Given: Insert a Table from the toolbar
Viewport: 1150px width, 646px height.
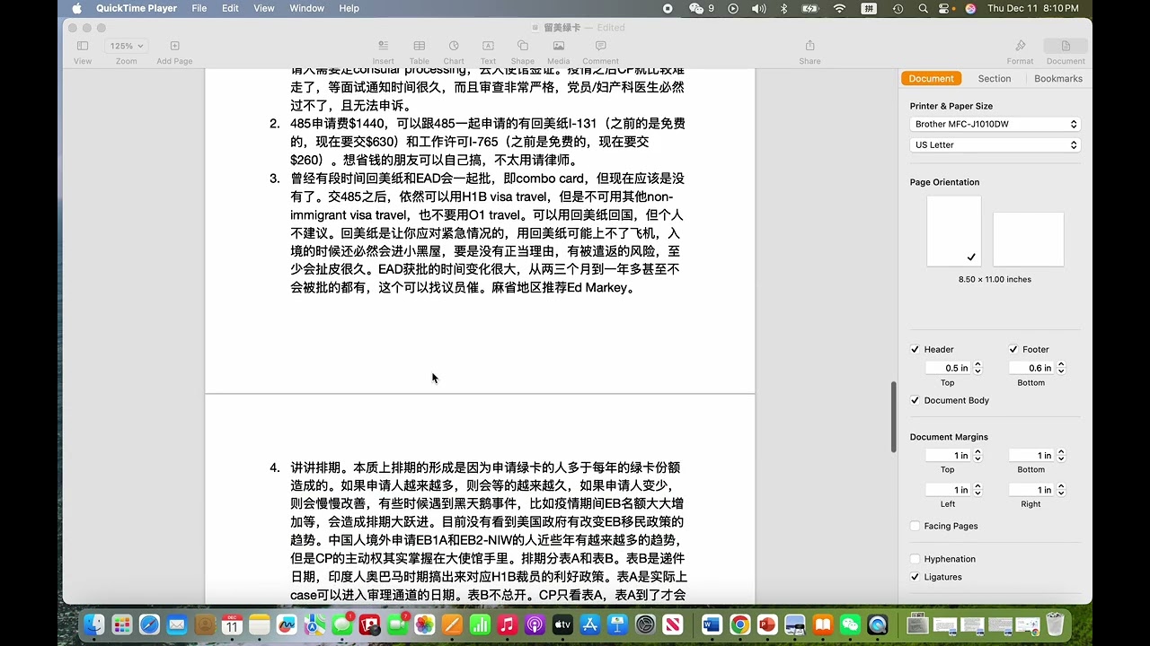Looking at the screenshot, I should 419,46.
